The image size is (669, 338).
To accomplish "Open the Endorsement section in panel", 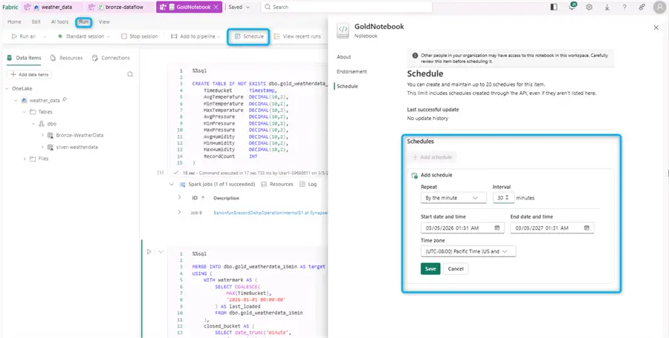I will pyautogui.click(x=352, y=71).
